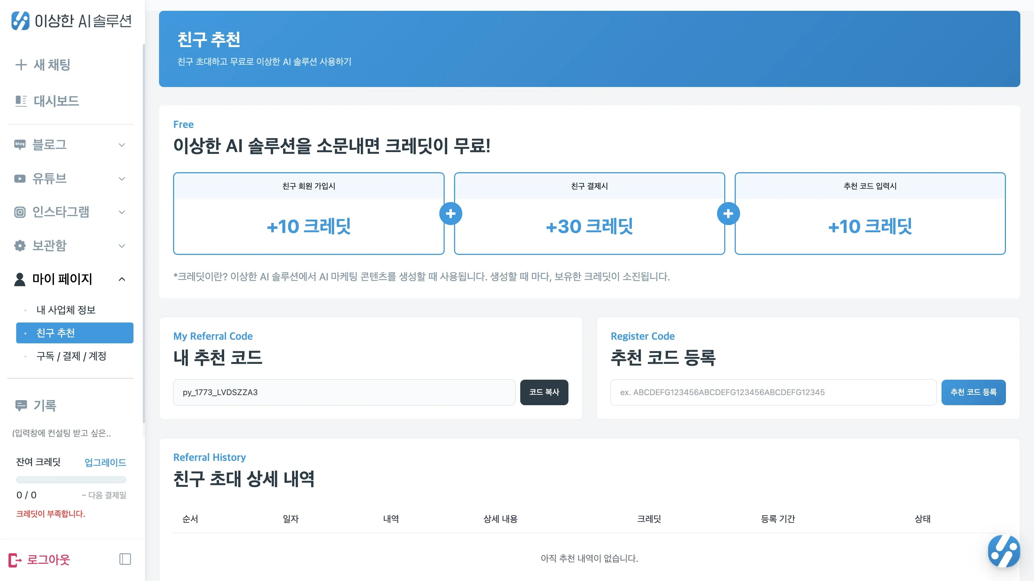
Task: Click the 보관함 gear icon
Action: pyautogui.click(x=20, y=246)
